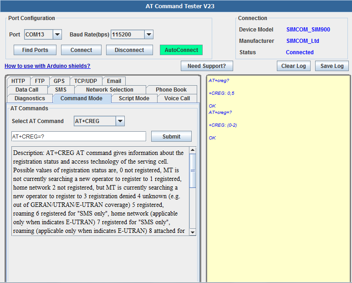Click the SIMCOM_SIM900 device model value

[x=308, y=30]
